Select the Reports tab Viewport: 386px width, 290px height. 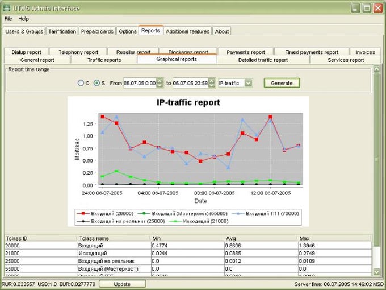[x=150, y=31]
